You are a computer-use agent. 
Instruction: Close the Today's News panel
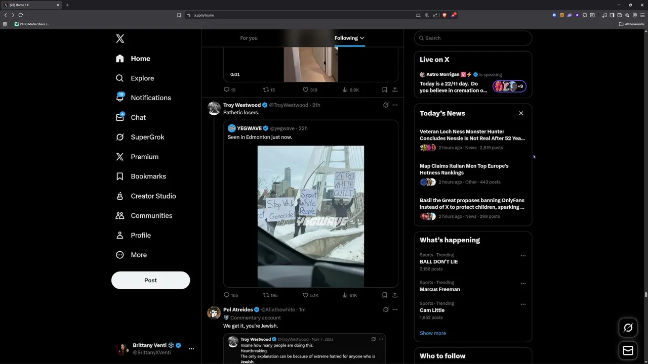click(521, 113)
